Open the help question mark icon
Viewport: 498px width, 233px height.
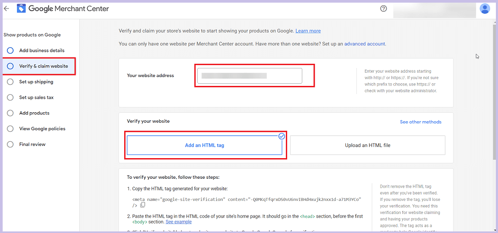click(383, 8)
